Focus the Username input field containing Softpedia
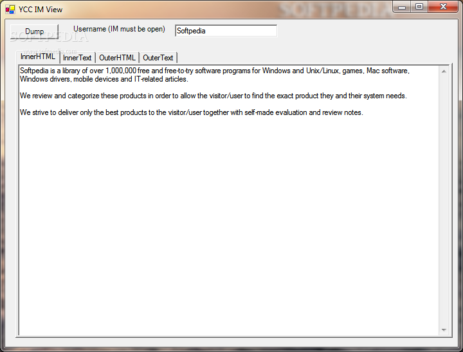 coord(226,31)
